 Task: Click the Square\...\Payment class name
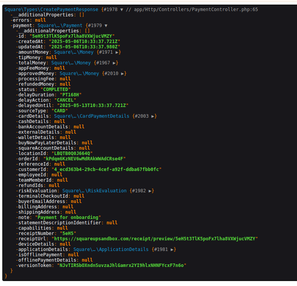click(60, 26)
